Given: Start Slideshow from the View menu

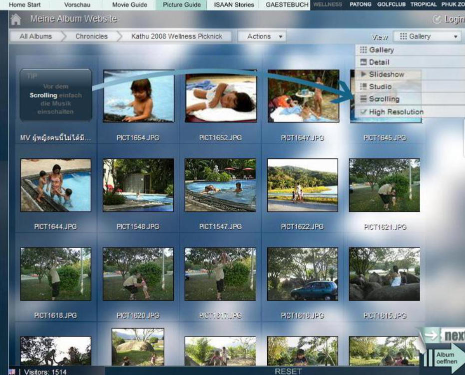Looking at the screenshot, I should click(x=410, y=74).
